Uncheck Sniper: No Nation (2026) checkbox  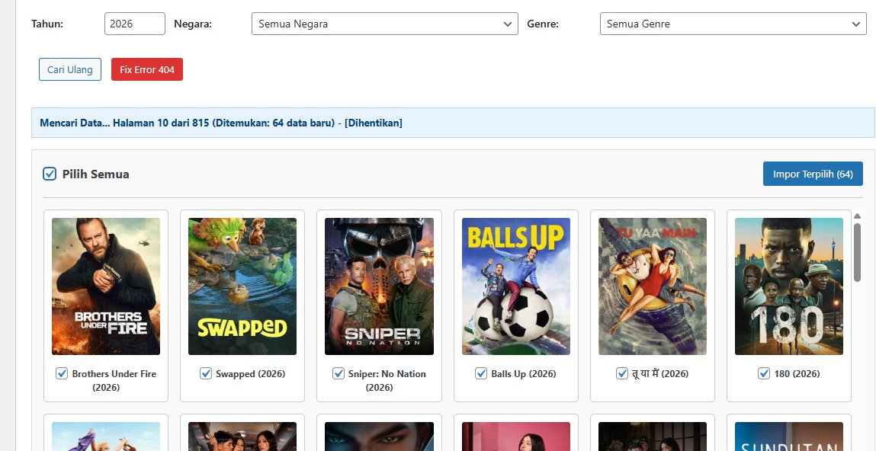point(338,373)
